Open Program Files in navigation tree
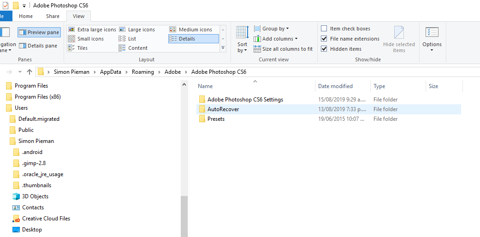The height and width of the screenshot is (237, 480). coord(31,86)
